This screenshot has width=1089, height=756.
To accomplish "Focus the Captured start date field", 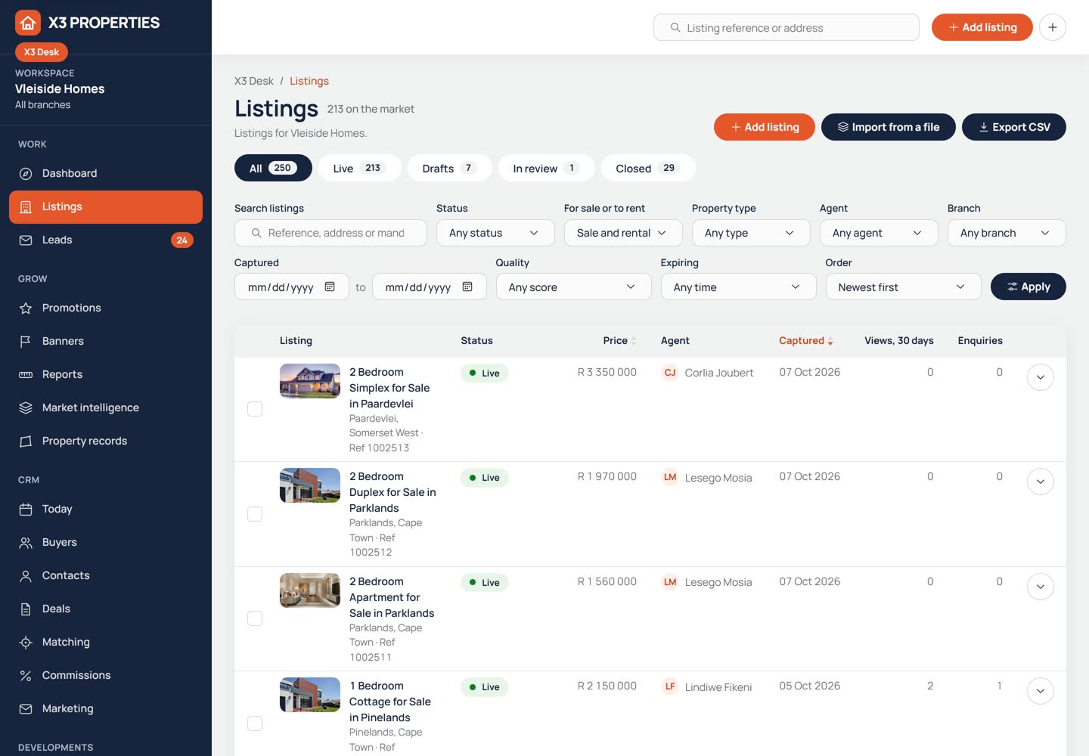I will click(x=292, y=287).
